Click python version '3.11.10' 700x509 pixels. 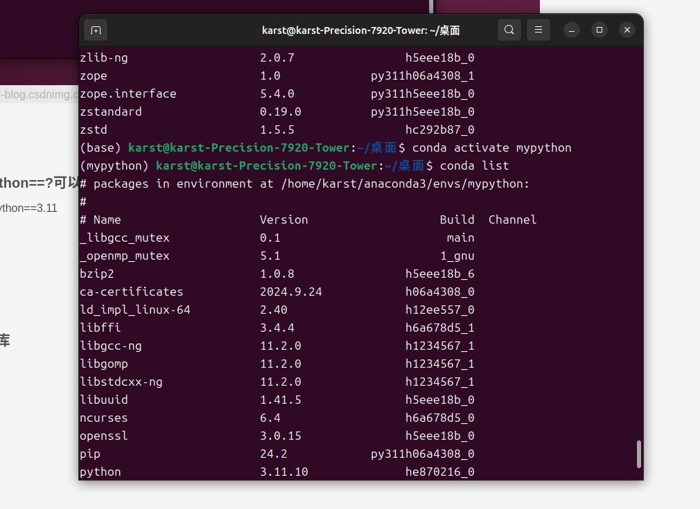click(284, 472)
